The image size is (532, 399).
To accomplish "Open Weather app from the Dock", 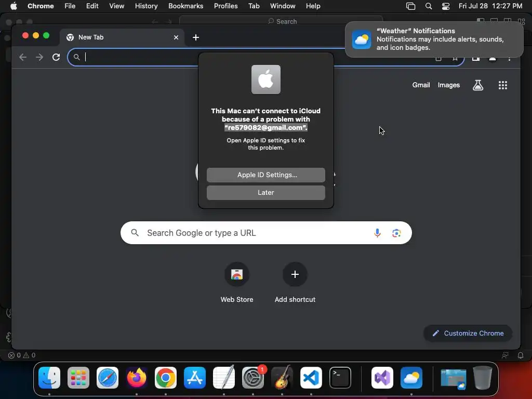I will click(411, 378).
